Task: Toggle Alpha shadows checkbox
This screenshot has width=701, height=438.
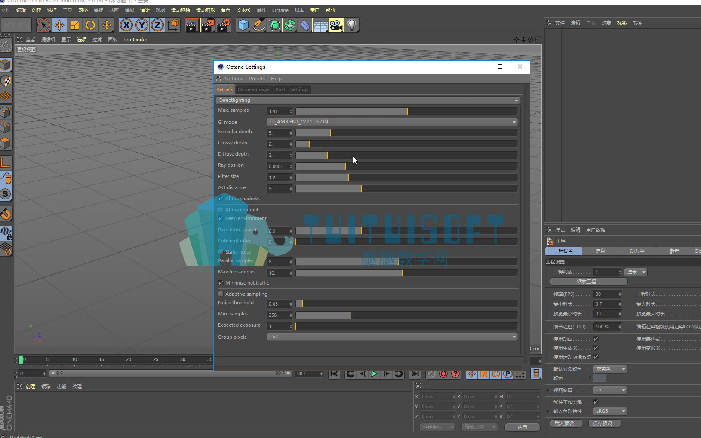Action: coord(221,199)
